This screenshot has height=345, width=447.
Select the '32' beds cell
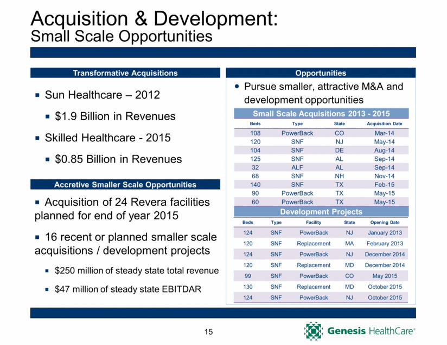click(255, 167)
